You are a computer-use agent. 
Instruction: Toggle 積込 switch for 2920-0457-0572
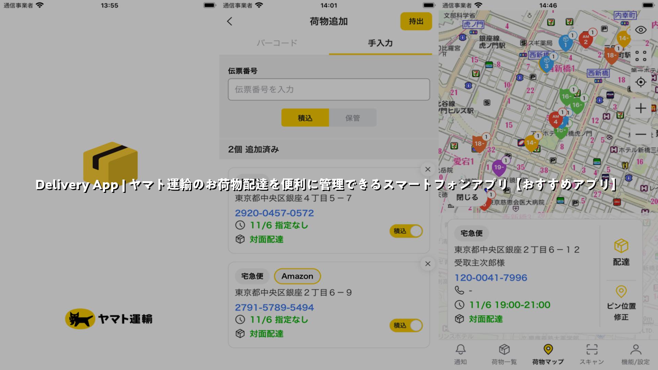pyautogui.click(x=406, y=231)
